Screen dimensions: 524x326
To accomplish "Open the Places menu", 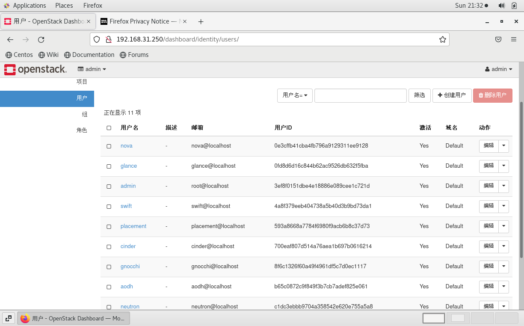I will coord(64,6).
